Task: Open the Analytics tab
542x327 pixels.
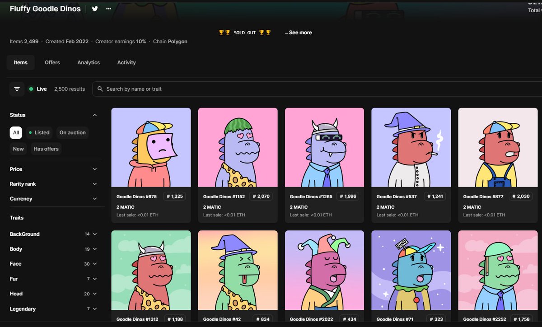Action: click(x=89, y=62)
